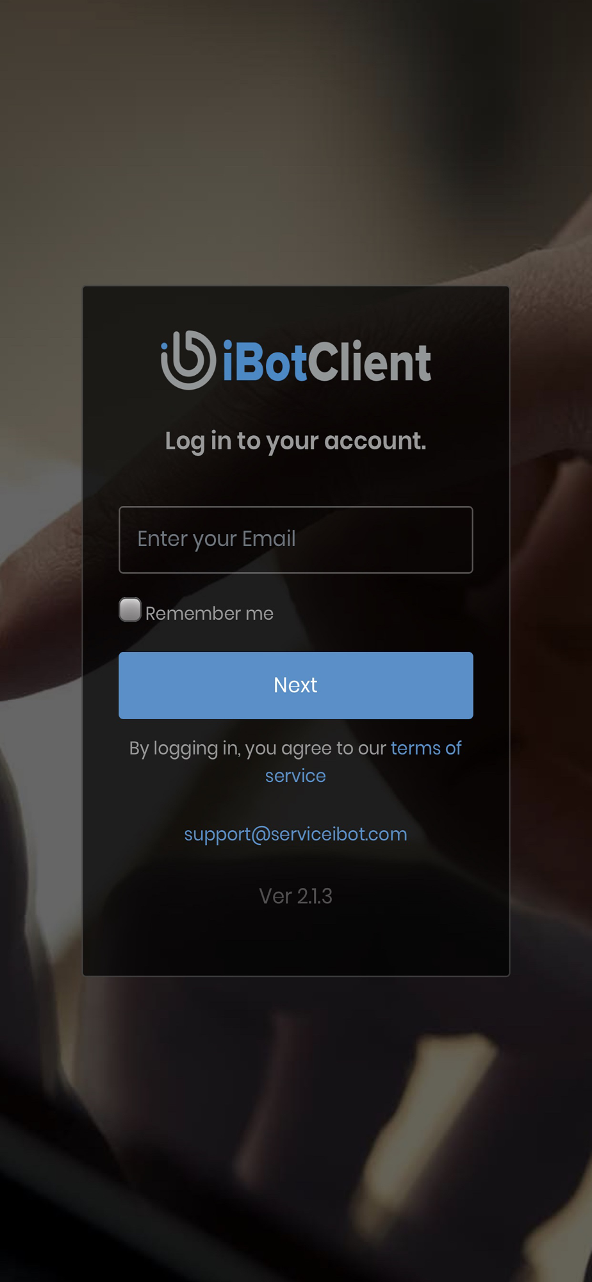
Task: Click the blurred background above the login card
Action: [x=296, y=141]
